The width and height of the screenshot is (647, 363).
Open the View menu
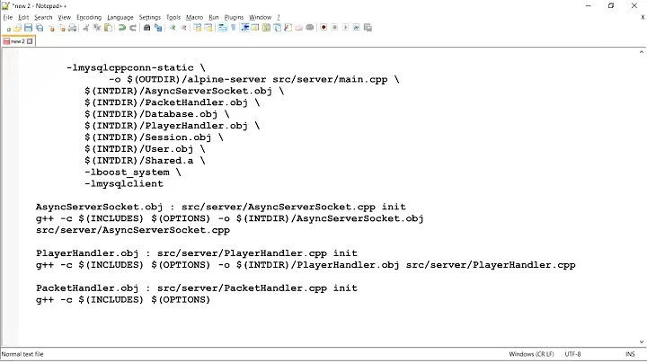coord(64,17)
